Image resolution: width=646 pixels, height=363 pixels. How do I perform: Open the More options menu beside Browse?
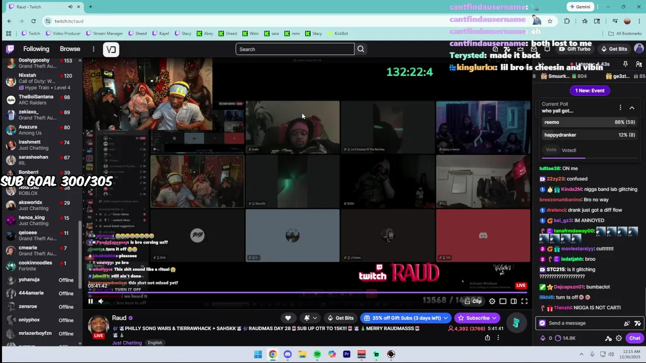(93, 49)
